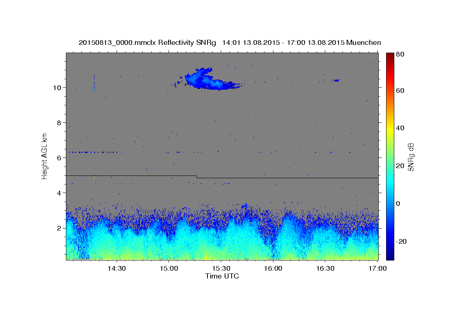Image resolution: width=468 pixels, height=312 pixels.
Task: Click the small blue echo near 16:35 at 10 km
Action: point(336,80)
